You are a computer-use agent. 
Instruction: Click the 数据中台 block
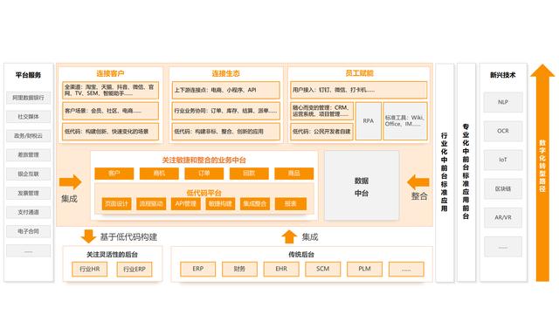click(362, 186)
